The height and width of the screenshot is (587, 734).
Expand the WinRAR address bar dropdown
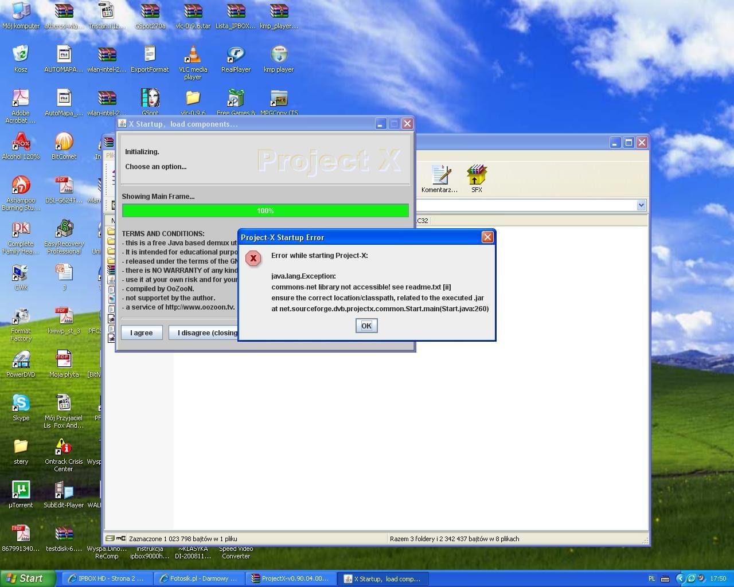click(641, 205)
